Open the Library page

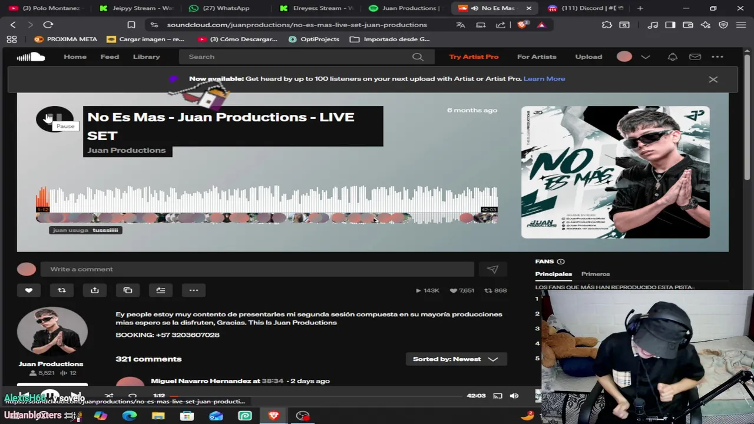click(x=146, y=57)
